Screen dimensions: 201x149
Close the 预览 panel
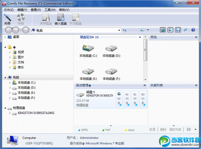(x=196, y=37)
